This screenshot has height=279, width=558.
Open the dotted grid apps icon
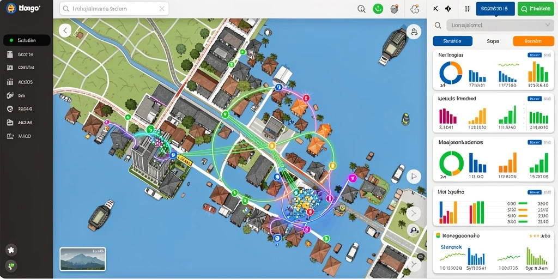pyautogui.click(x=468, y=9)
